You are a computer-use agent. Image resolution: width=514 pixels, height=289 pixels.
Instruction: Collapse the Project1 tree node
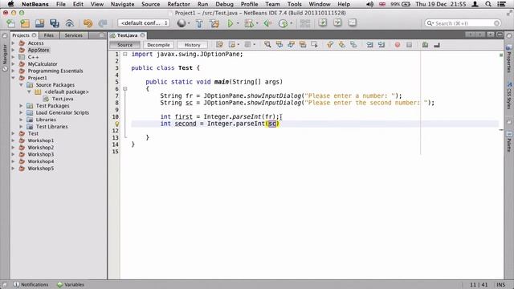pyautogui.click(x=14, y=78)
